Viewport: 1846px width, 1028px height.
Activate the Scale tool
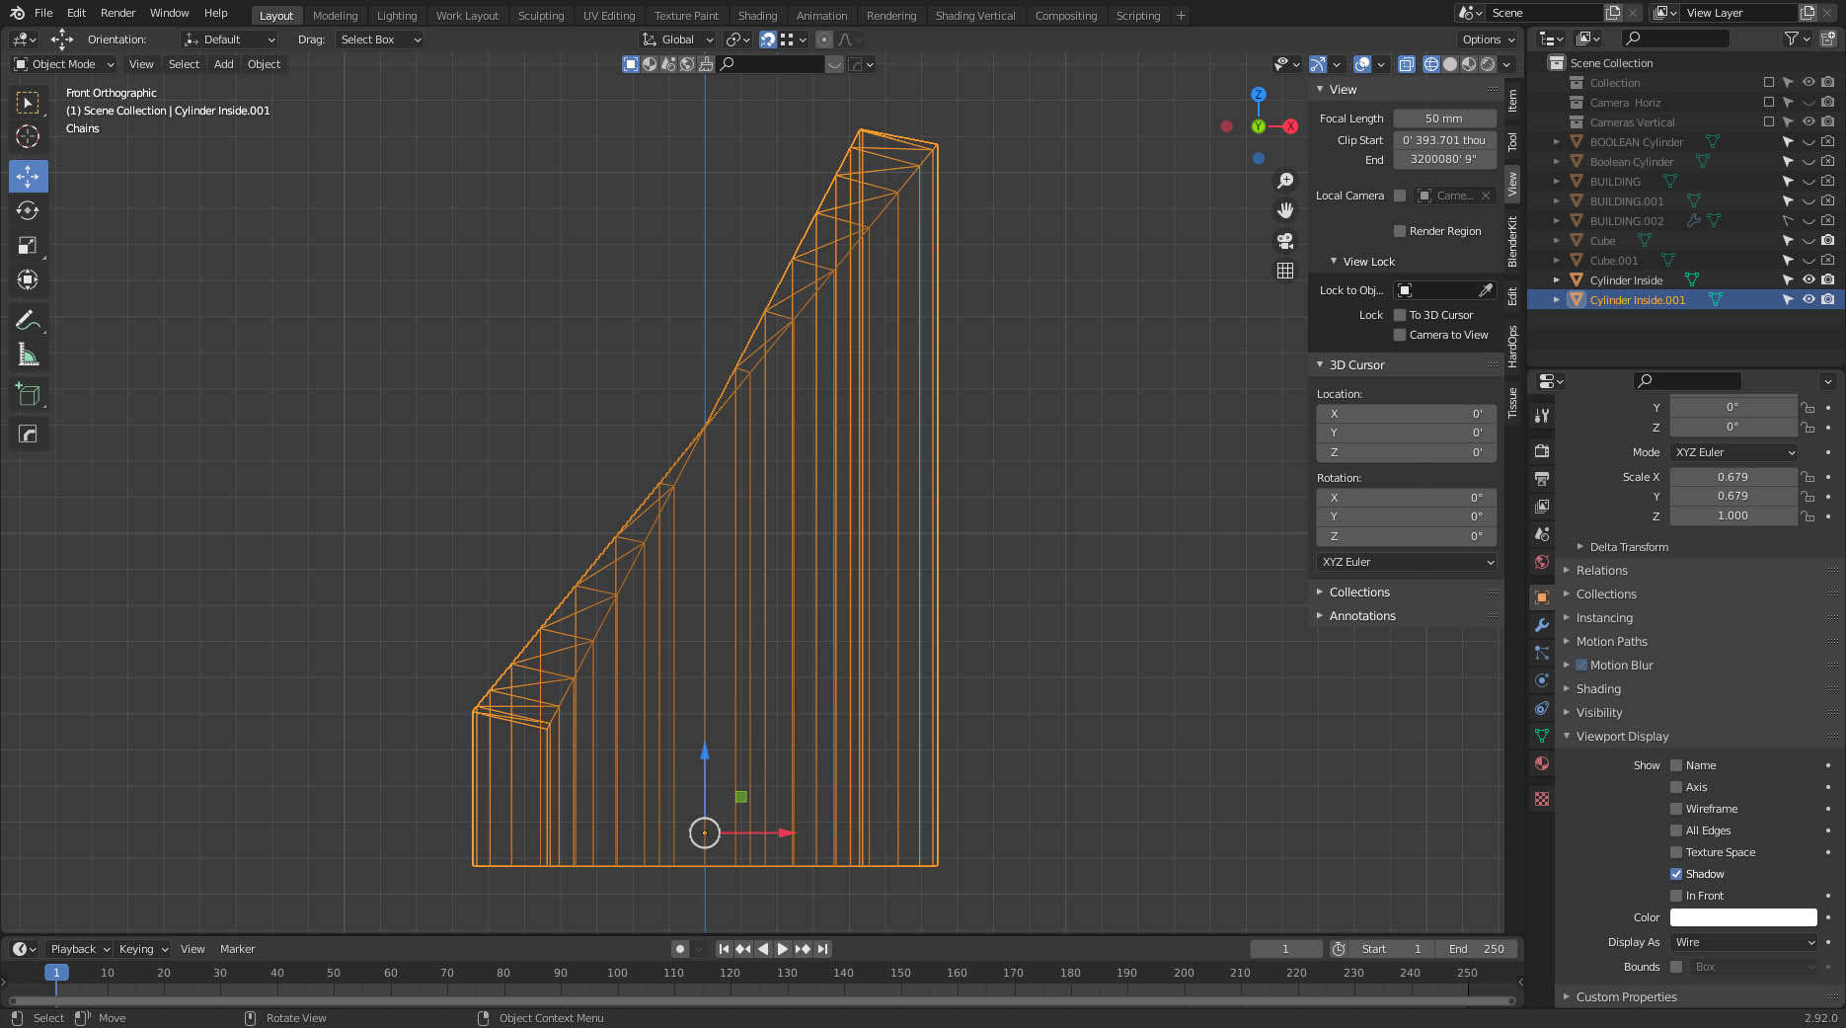point(28,245)
